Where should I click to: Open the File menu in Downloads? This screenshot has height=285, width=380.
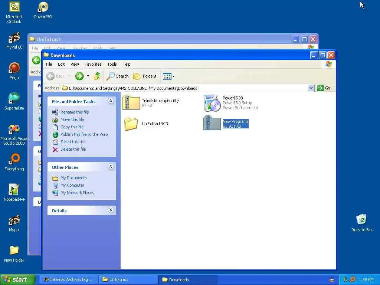tap(49, 64)
